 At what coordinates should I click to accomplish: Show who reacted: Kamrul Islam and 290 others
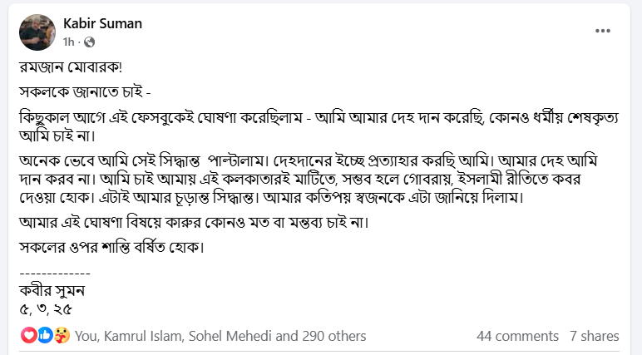(x=220, y=336)
